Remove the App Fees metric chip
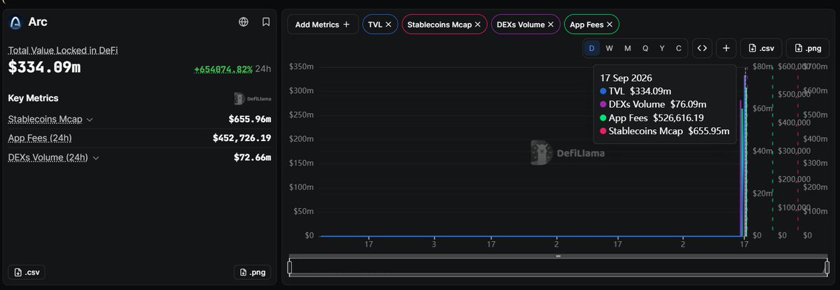840x290 pixels. click(610, 24)
